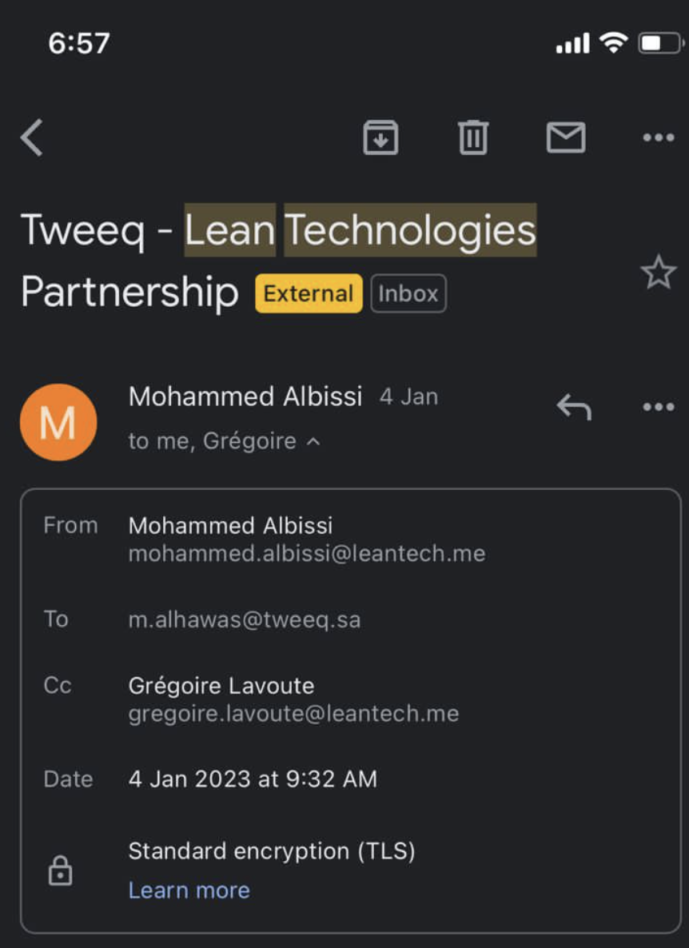Mark email as unread envelope icon
The width and height of the screenshot is (689, 948).
[566, 137]
